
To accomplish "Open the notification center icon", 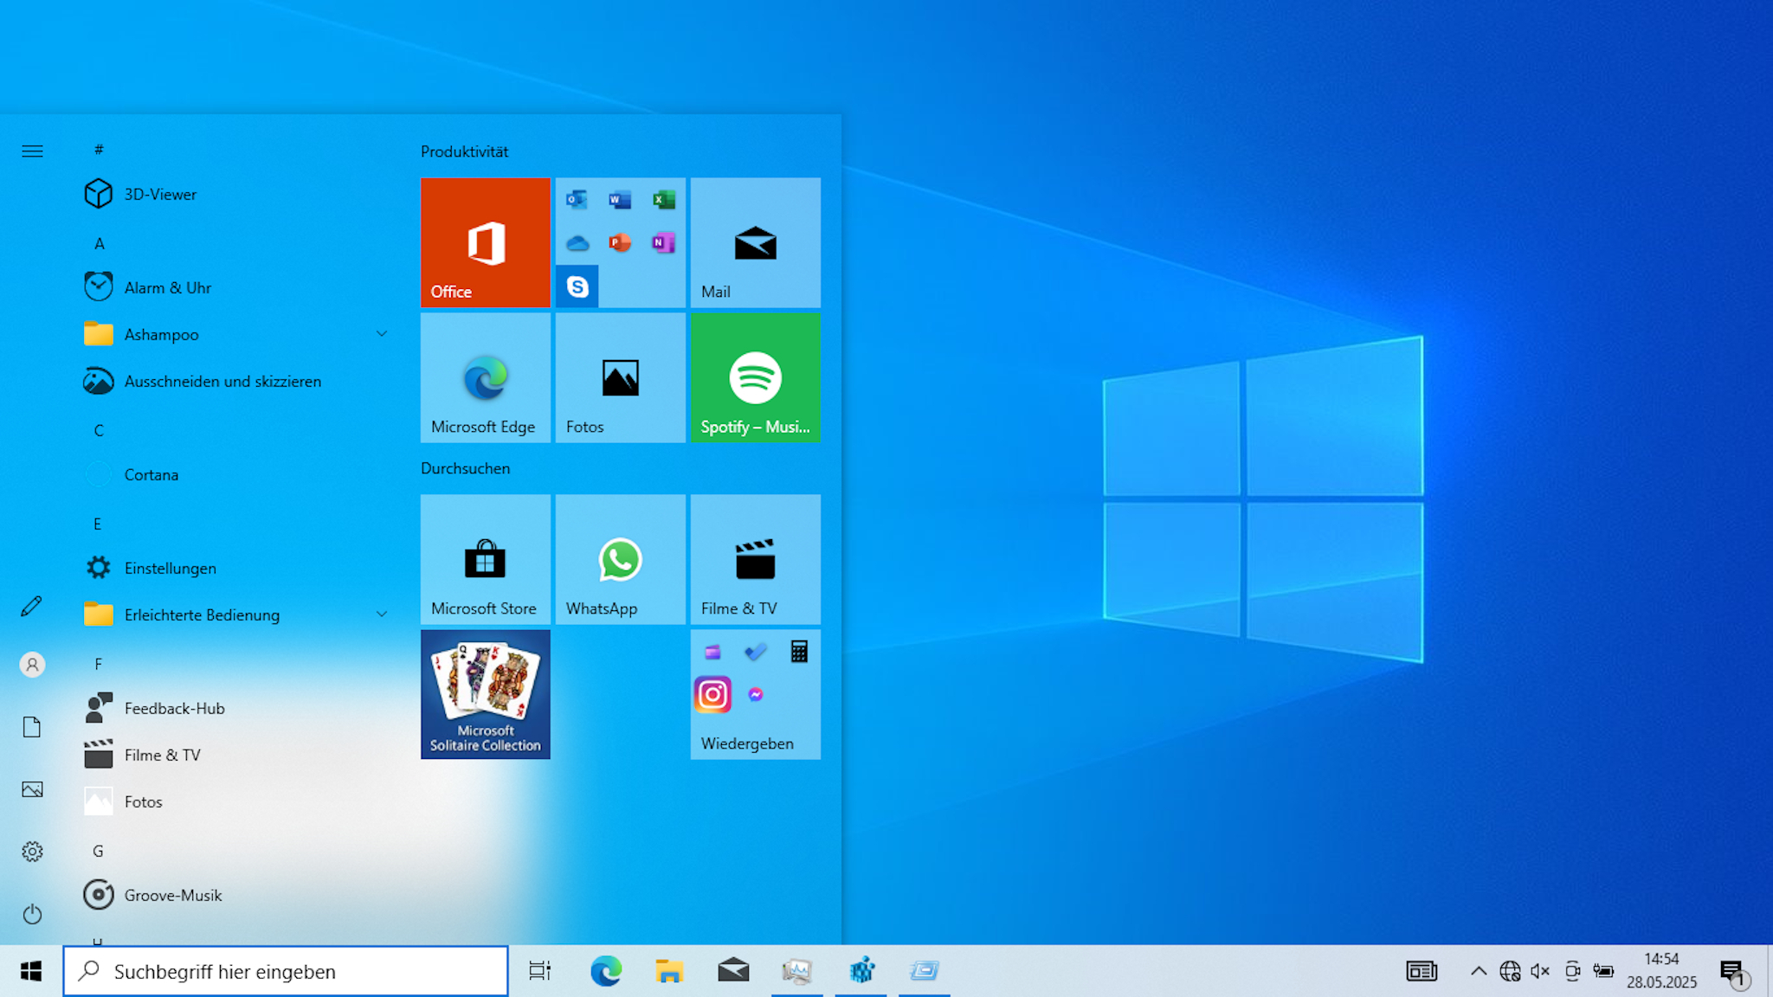I will click(x=1733, y=973).
